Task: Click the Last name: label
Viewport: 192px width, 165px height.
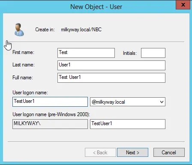Action: tap(24, 65)
